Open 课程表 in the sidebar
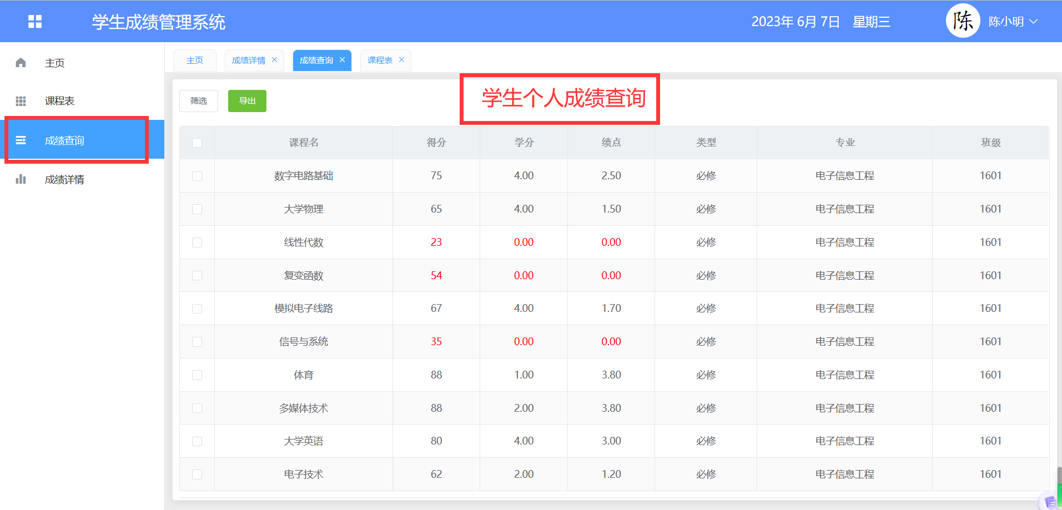1062x510 pixels. [x=82, y=101]
